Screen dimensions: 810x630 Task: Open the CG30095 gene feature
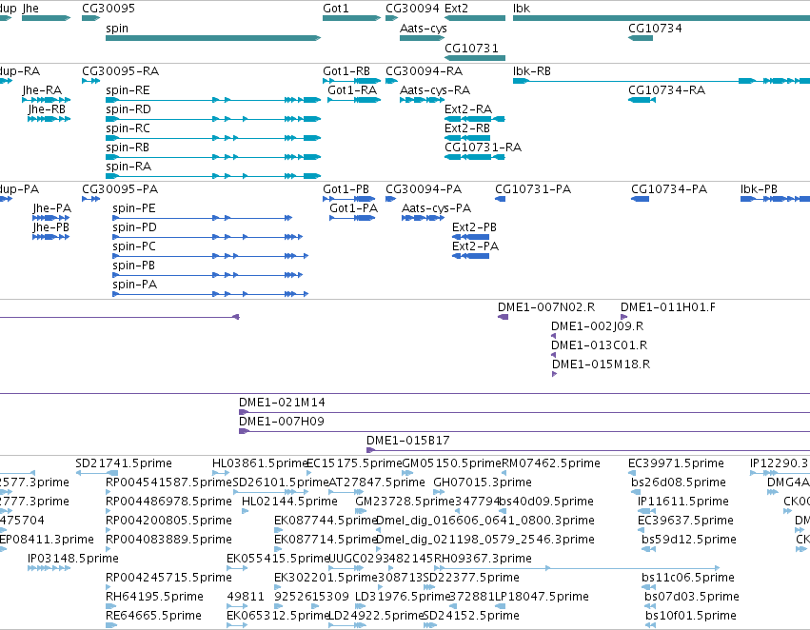91,18
